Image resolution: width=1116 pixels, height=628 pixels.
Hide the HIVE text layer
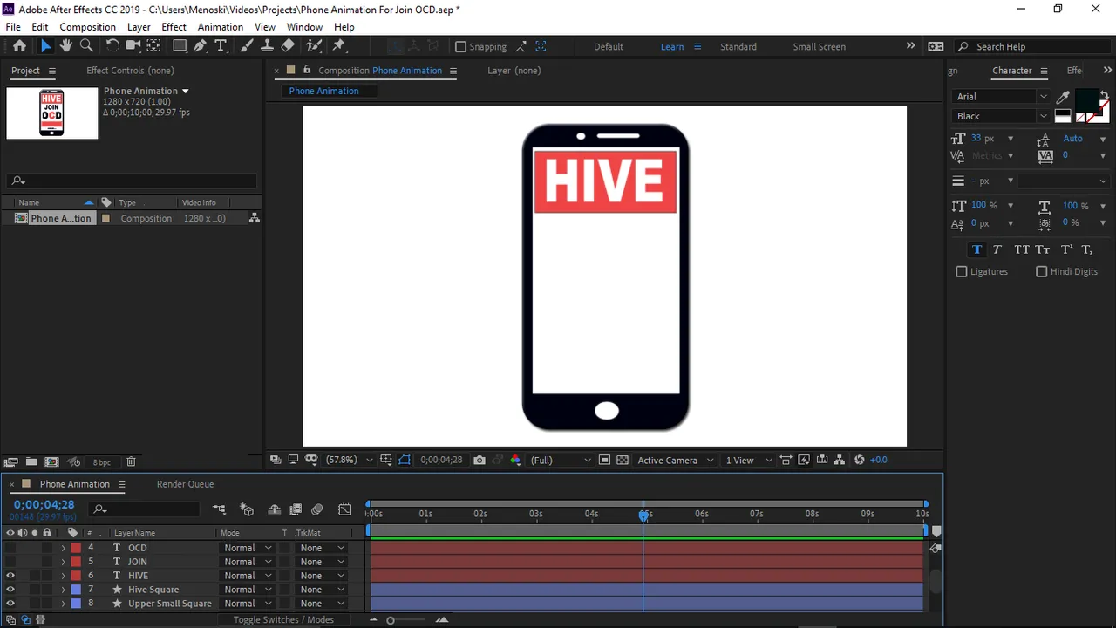tap(10, 576)
